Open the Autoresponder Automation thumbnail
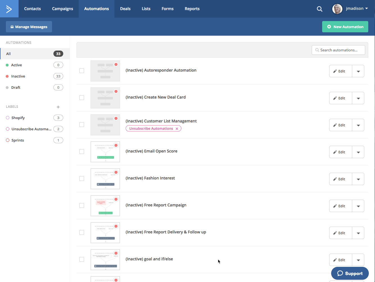The image size is (375, 282). pyautogui.click(x=105, y=71)
